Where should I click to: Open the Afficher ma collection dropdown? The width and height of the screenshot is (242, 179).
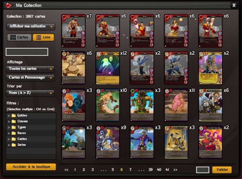[x=31, y=27]
